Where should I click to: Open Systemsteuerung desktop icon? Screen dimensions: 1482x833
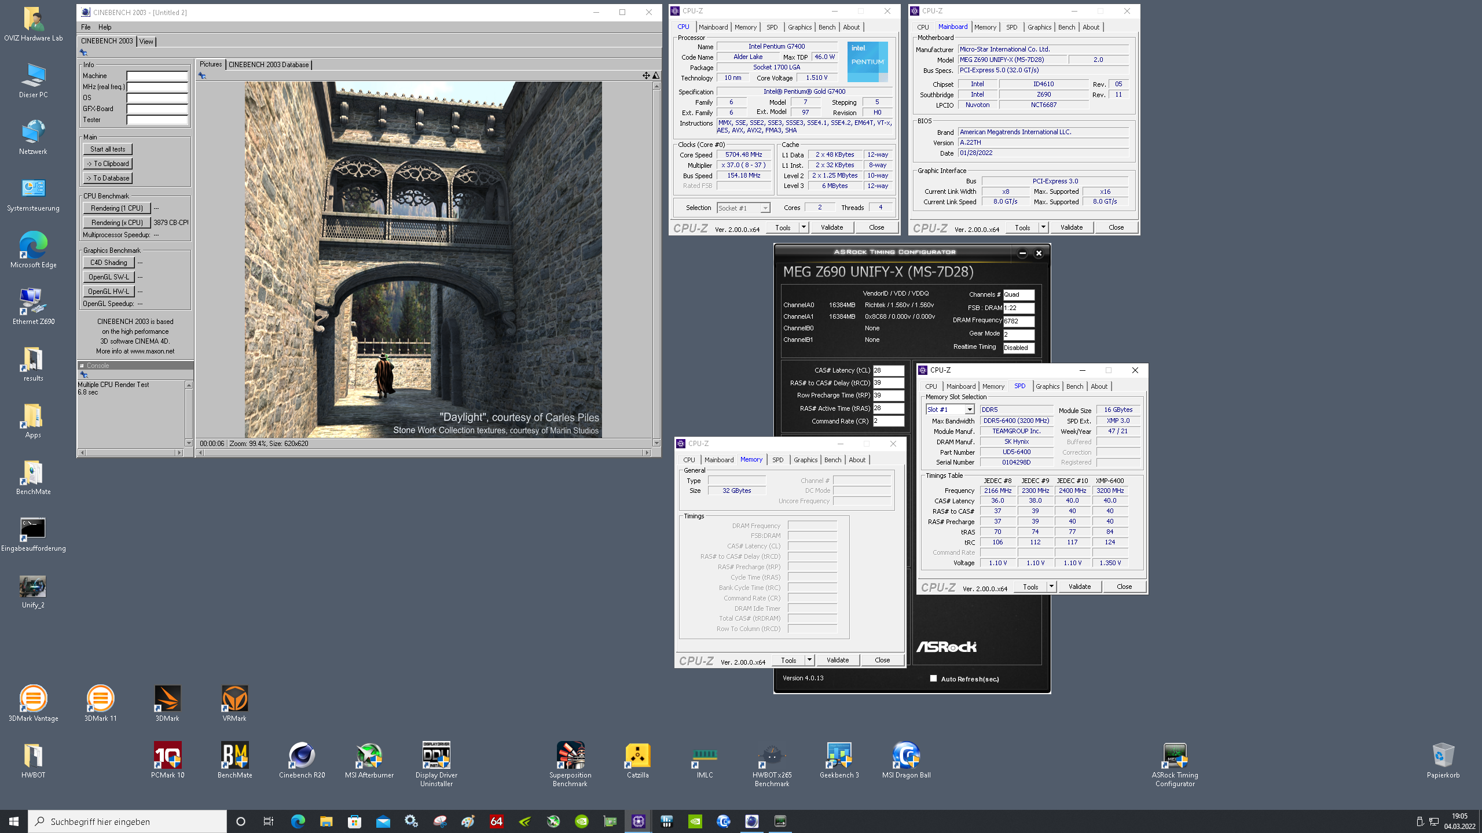(33, 194)
